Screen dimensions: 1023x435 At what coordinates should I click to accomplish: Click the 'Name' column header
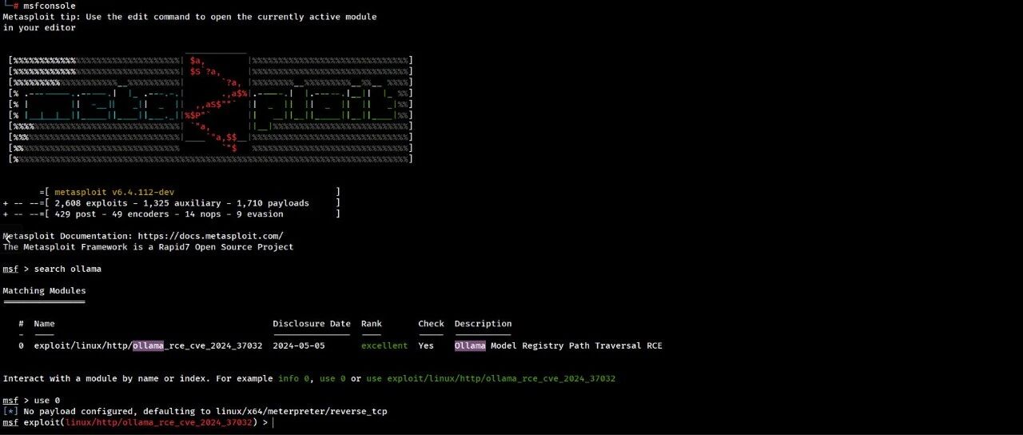click(44, 324)
